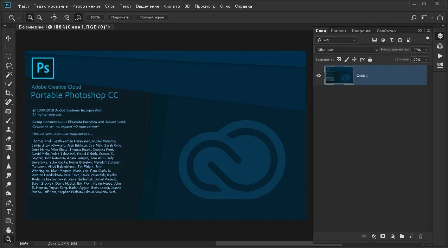Select the Magic Wand tool
This screenshot has height=248, width=448.
click(8, 75)
